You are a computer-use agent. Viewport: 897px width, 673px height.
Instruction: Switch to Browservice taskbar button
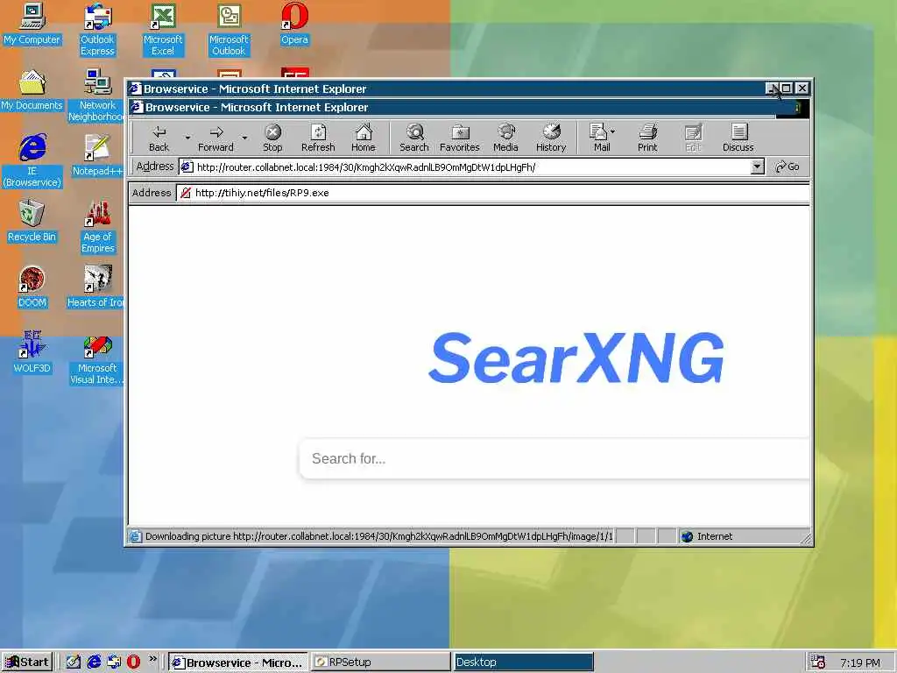238,662
